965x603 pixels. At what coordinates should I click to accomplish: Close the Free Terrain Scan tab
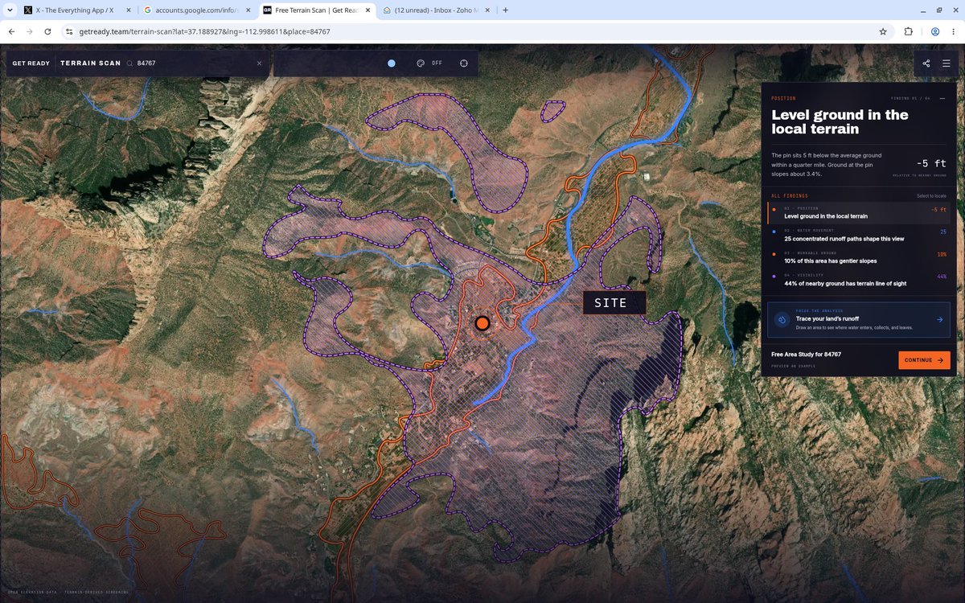click(368, 10)
